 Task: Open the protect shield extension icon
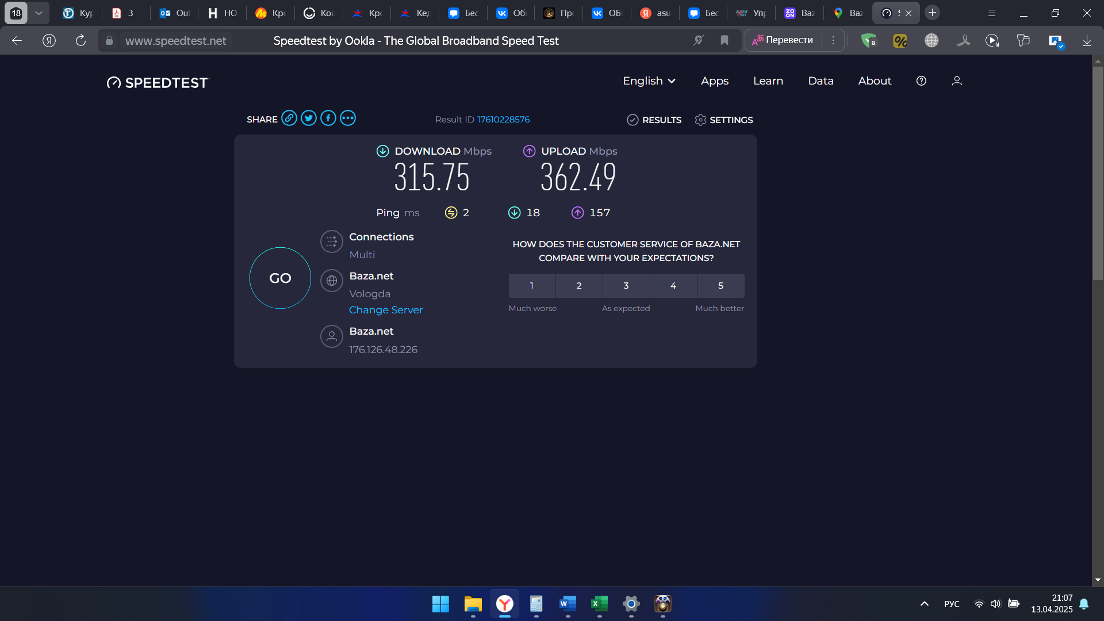tap(869, 40)
